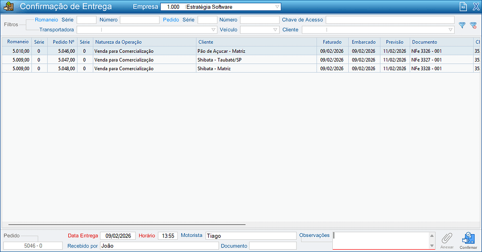482x252 pixels.
Task: Click the Confirmação de Entrega app icon
Action: click(x=8, y=7)
